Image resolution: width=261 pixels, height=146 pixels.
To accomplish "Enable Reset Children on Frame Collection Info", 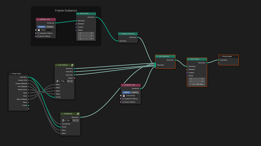I will [38, 36].
